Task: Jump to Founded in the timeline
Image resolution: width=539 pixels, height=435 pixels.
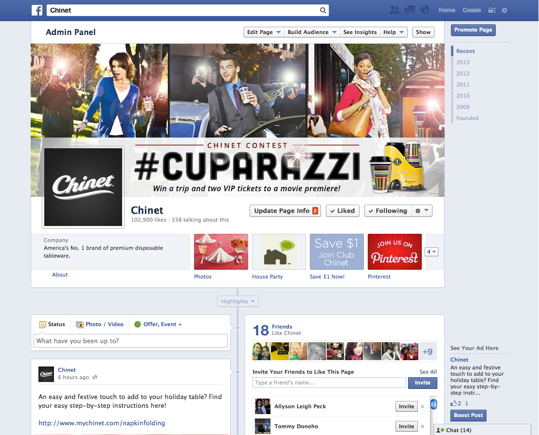Action: click(x=467, y=118)
